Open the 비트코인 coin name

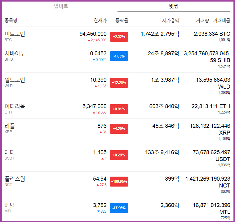[x=15, y=34]
